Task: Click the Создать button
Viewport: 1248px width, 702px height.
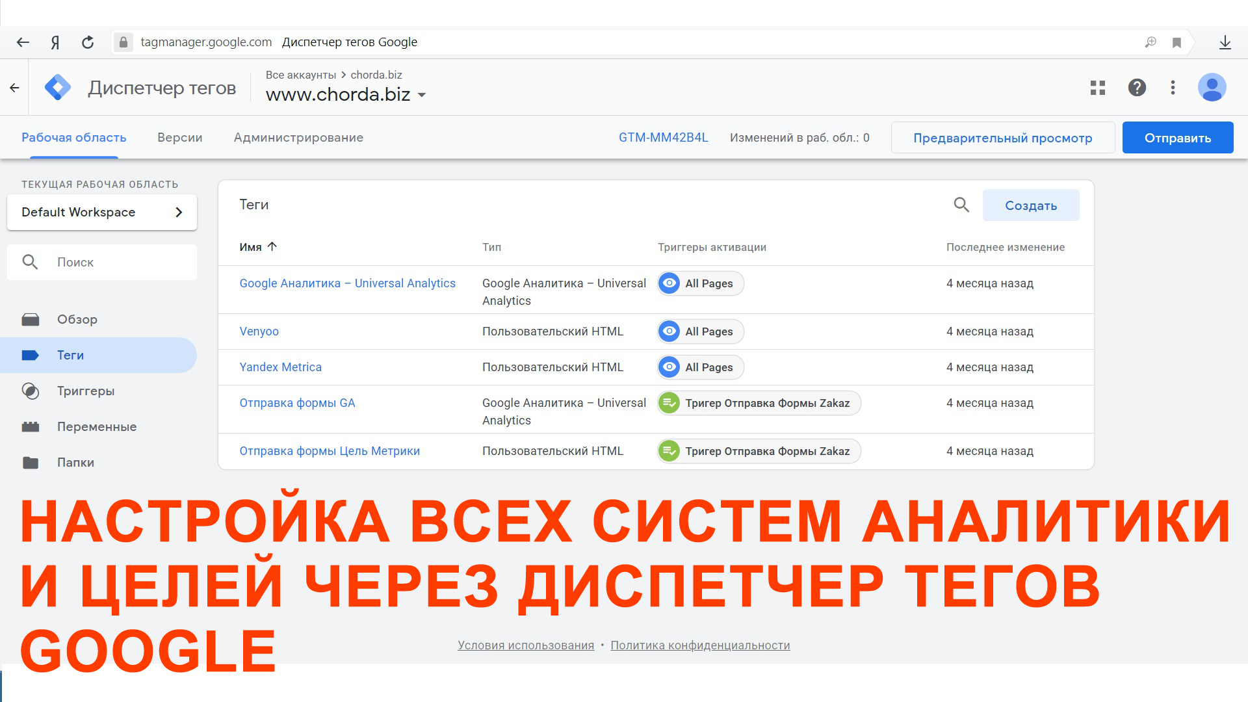Action: tap(1031, 205)
